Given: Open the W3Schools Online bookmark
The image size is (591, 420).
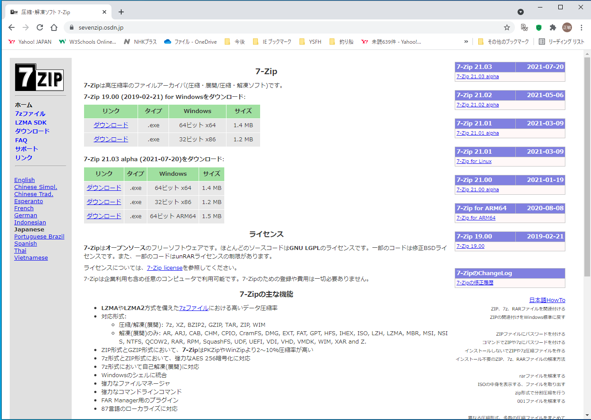Looking at the screenshot, I should click(88, 42).
